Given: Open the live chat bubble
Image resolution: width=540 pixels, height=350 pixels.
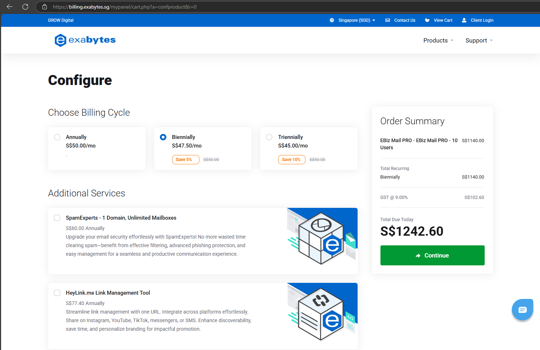Looking at the screenshot, I should 523,310.
